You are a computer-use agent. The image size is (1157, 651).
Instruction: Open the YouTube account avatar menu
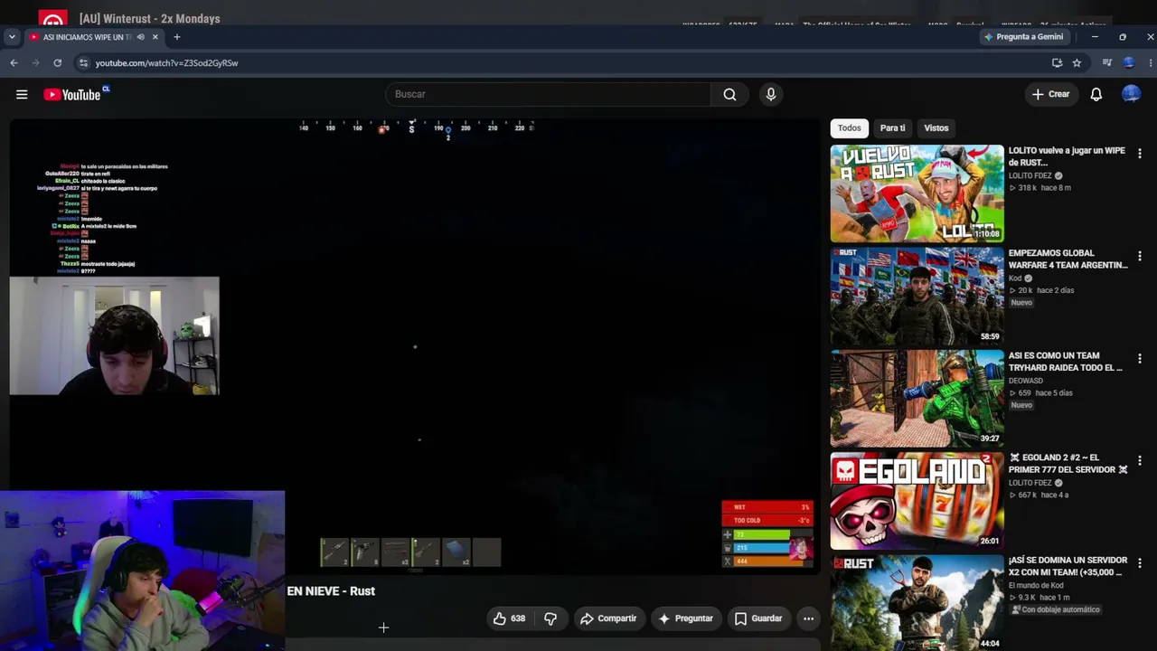(x=1131, y=94)
